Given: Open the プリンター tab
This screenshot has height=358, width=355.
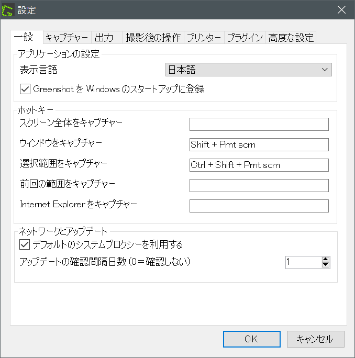Looking at the screenshot, I should 204,38.
